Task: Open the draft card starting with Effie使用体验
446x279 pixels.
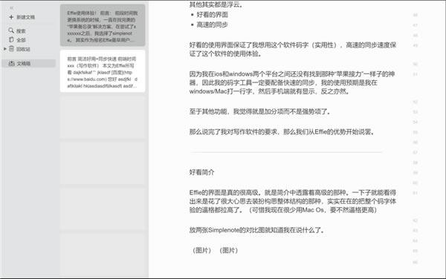Action: (x=103, y=25)
